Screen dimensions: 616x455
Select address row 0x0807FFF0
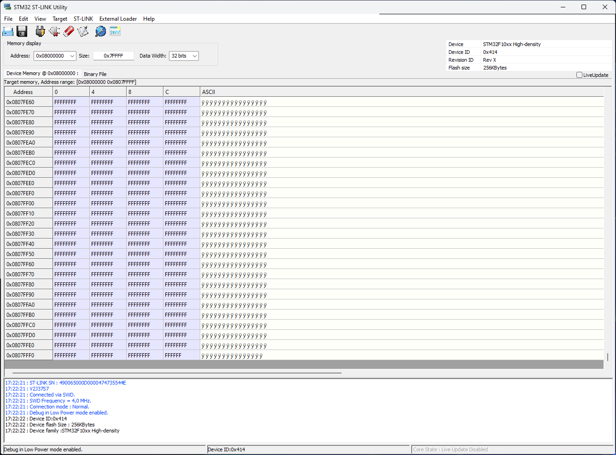click(x=29, y=356)
